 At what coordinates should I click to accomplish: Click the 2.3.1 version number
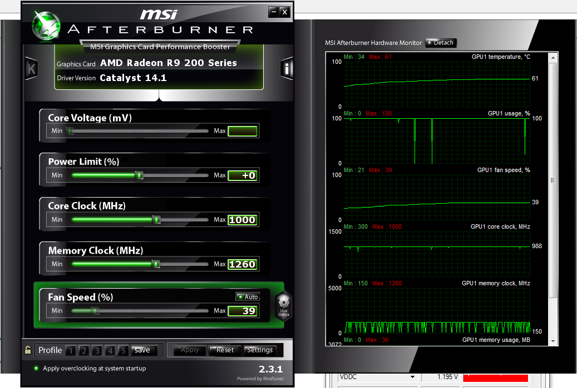click(x=270, y=369)
